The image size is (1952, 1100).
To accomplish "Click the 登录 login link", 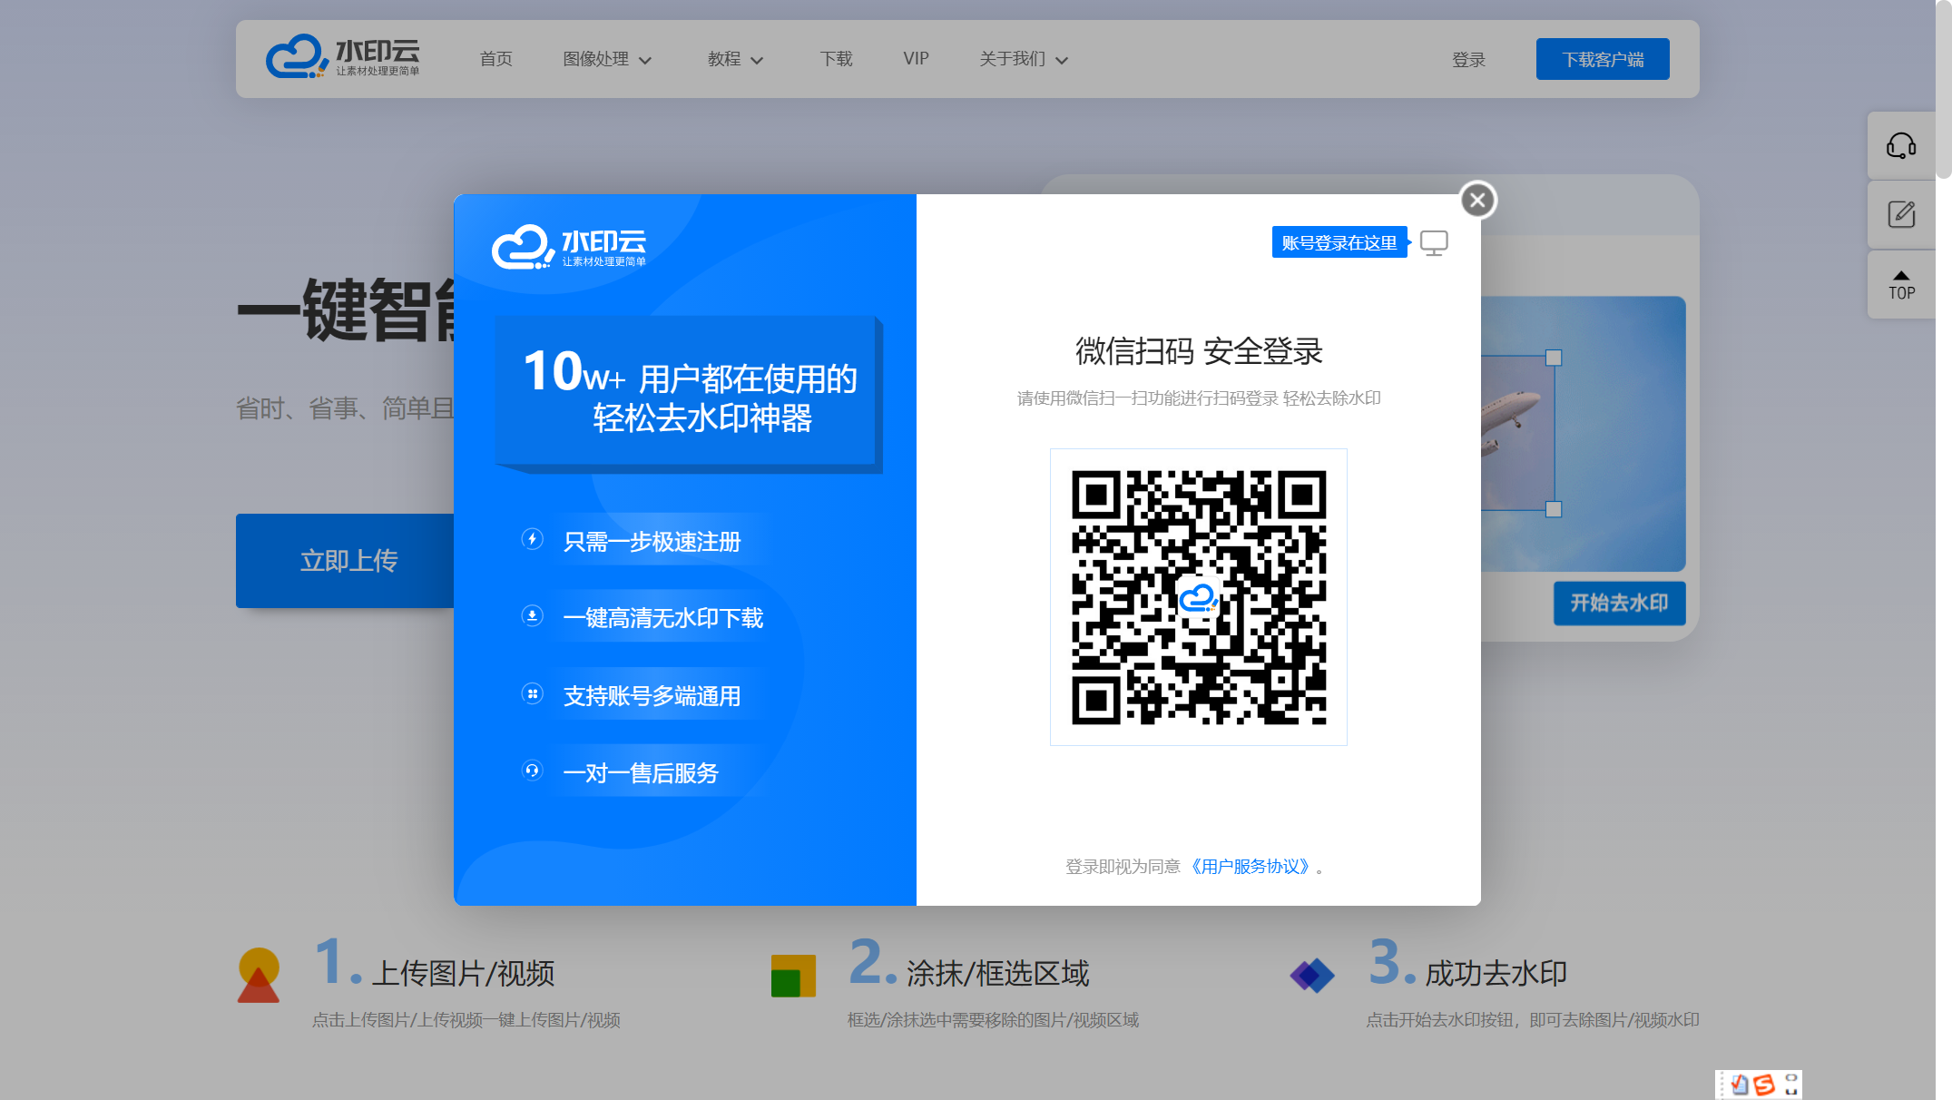I will (x=1468, y=60).
